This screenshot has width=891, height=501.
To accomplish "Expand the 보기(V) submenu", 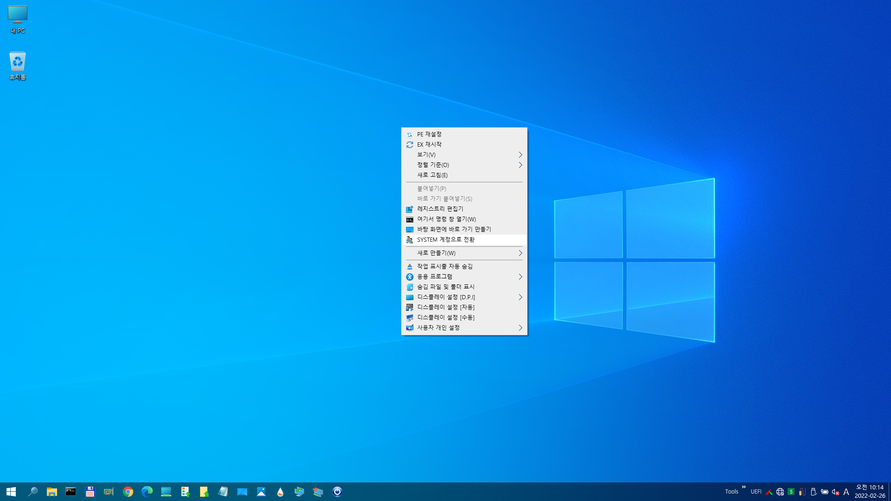I will tap(464, 154).
